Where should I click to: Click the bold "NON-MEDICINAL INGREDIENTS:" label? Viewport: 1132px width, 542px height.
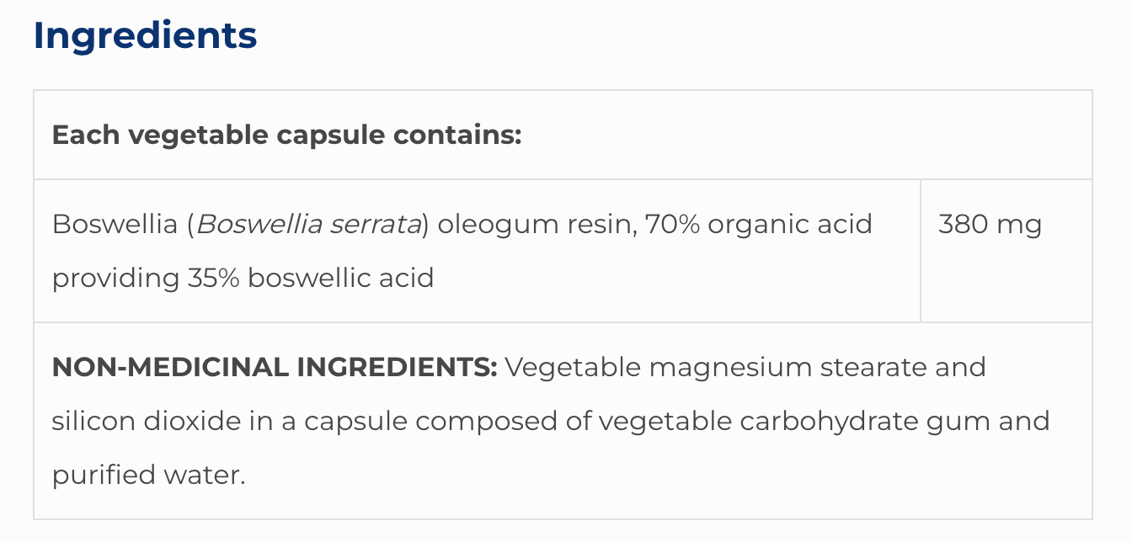click(275, 368)
